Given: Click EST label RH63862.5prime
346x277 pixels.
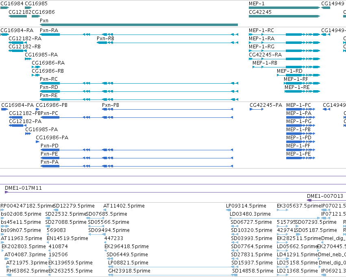Looking at the screenshot, I should tap(27, 271).
